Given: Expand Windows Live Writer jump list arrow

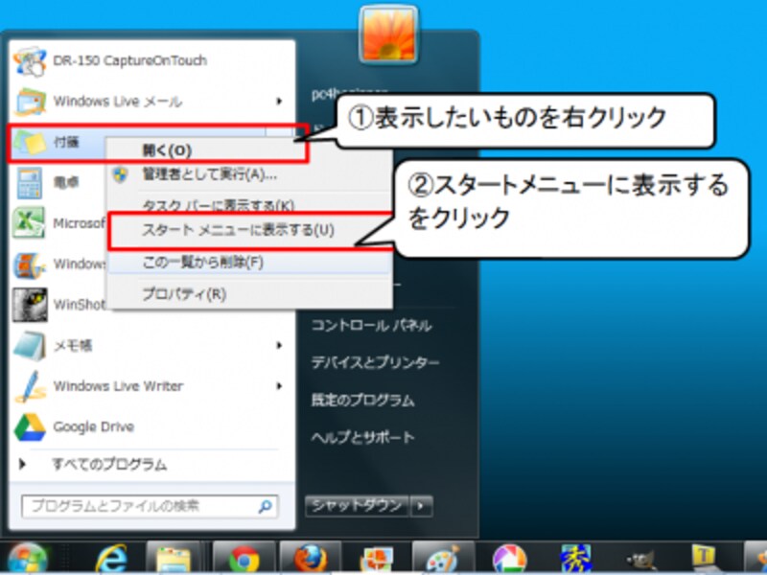Looking at the screenshot, I should tap(279, 386).
